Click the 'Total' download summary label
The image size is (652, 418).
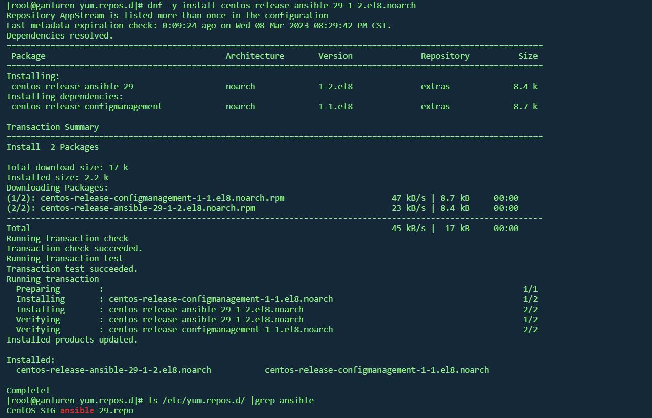coord(18,228)
